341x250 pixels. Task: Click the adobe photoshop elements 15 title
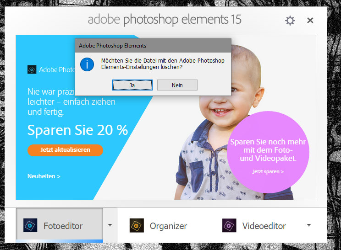pyautogui.click(x=165, y=20)
